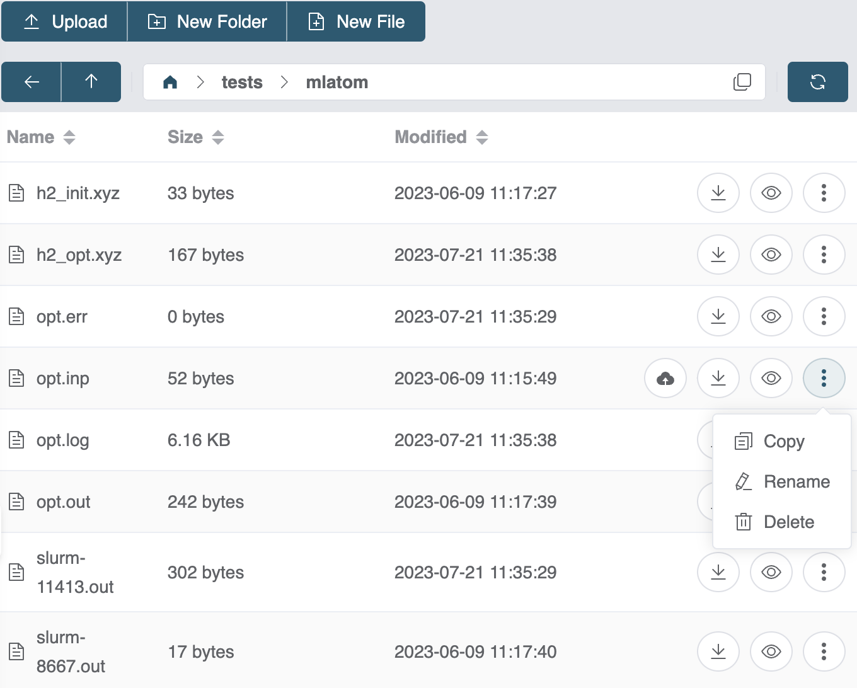Open the tests folder in breadcrumb
Viewport: 857px width, 688px height.
[242, 83]
